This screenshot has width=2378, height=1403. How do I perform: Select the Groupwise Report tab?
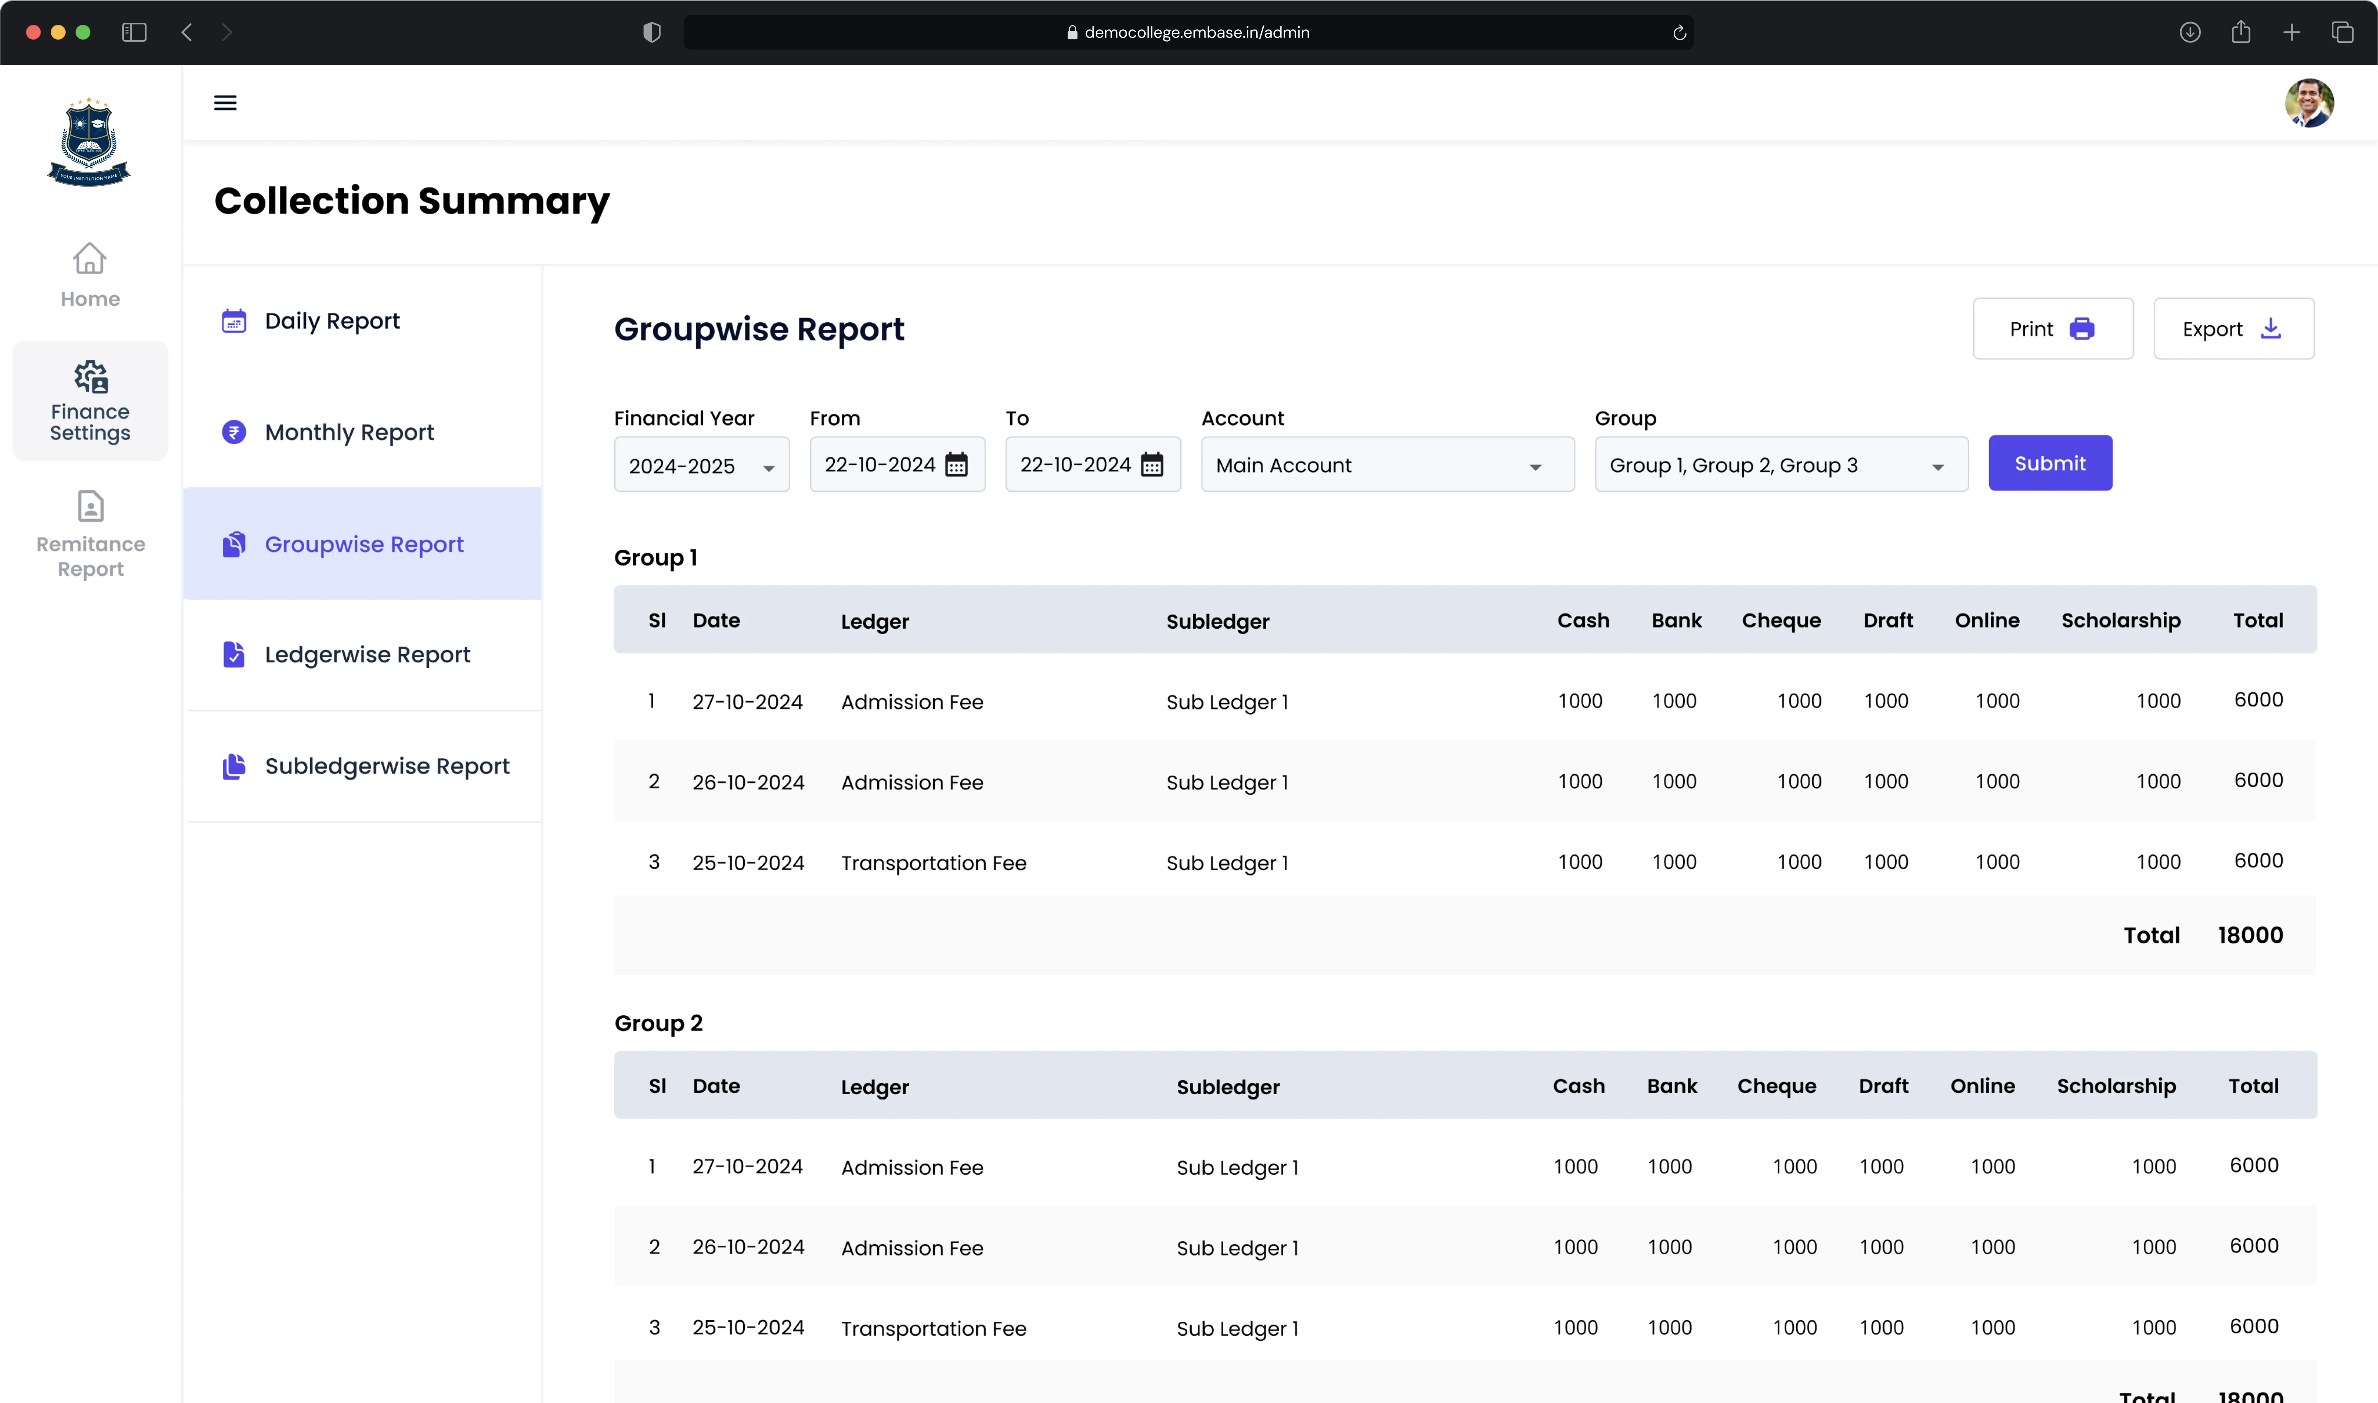(362, 544)
